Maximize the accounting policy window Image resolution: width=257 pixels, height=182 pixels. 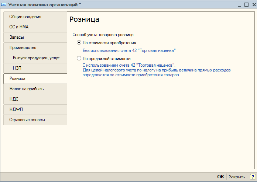[246, 4]
